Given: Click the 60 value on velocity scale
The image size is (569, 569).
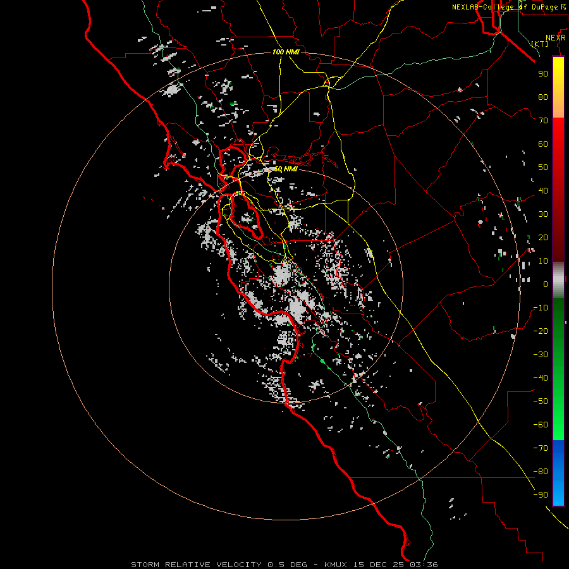Looking at the screenshot, I should (x=543, y=144).
